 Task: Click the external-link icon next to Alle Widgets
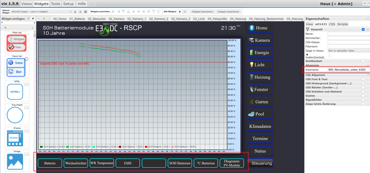point(185,11)
